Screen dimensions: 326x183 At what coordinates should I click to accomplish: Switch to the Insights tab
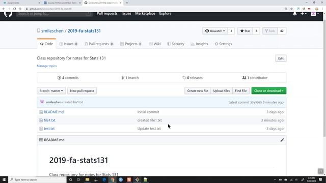[x=199, y=44]
